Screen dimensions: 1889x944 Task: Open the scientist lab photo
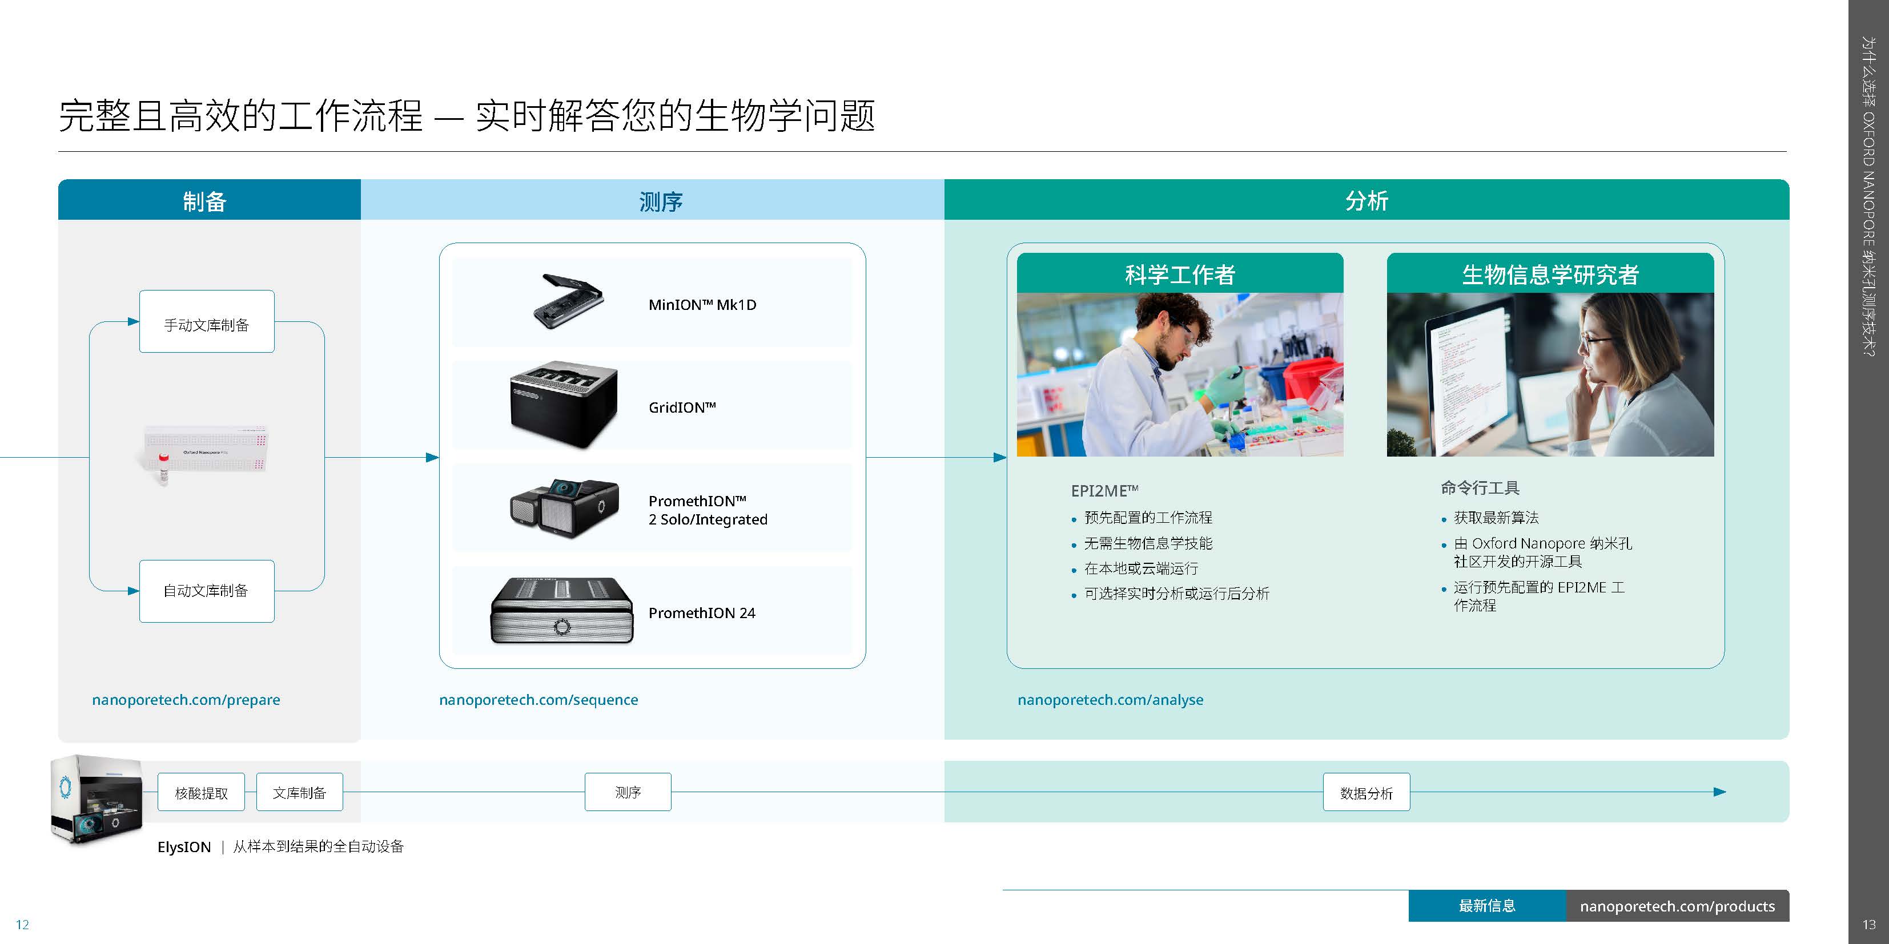(1180, 374)
